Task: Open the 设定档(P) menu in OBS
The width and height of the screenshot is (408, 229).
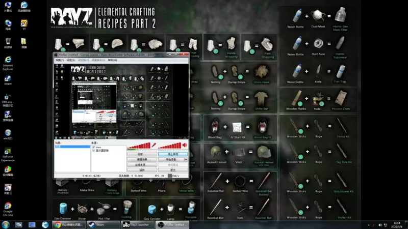Action: 83,60
